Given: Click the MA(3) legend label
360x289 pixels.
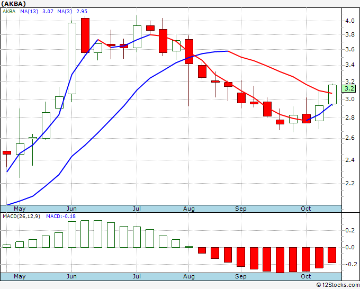Looking at the screenshot, I should tap(65, 12).
